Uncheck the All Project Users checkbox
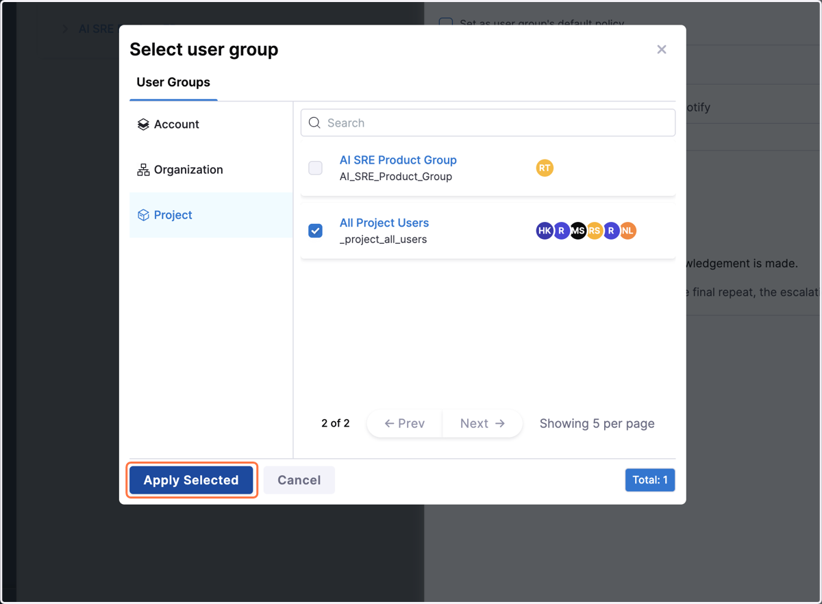This screenshot has width=822, height=604. pos(315,231)
